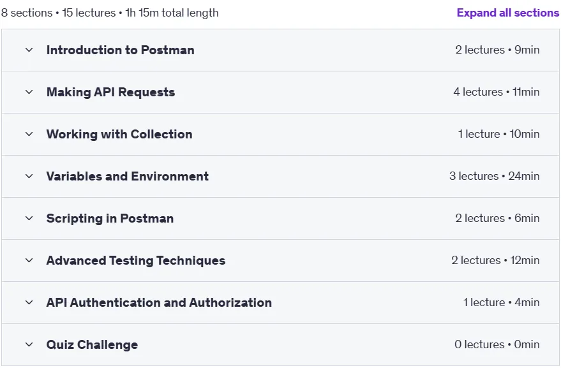Toggle the Advanced Testing Techniques chevron
Image resolution: width=561 pixels, height=368 pixels.
[x=29, y=260]
